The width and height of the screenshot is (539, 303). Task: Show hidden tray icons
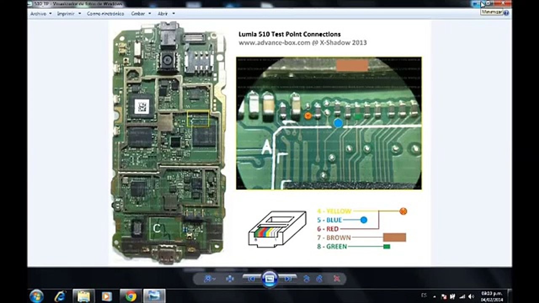(435, 296)
